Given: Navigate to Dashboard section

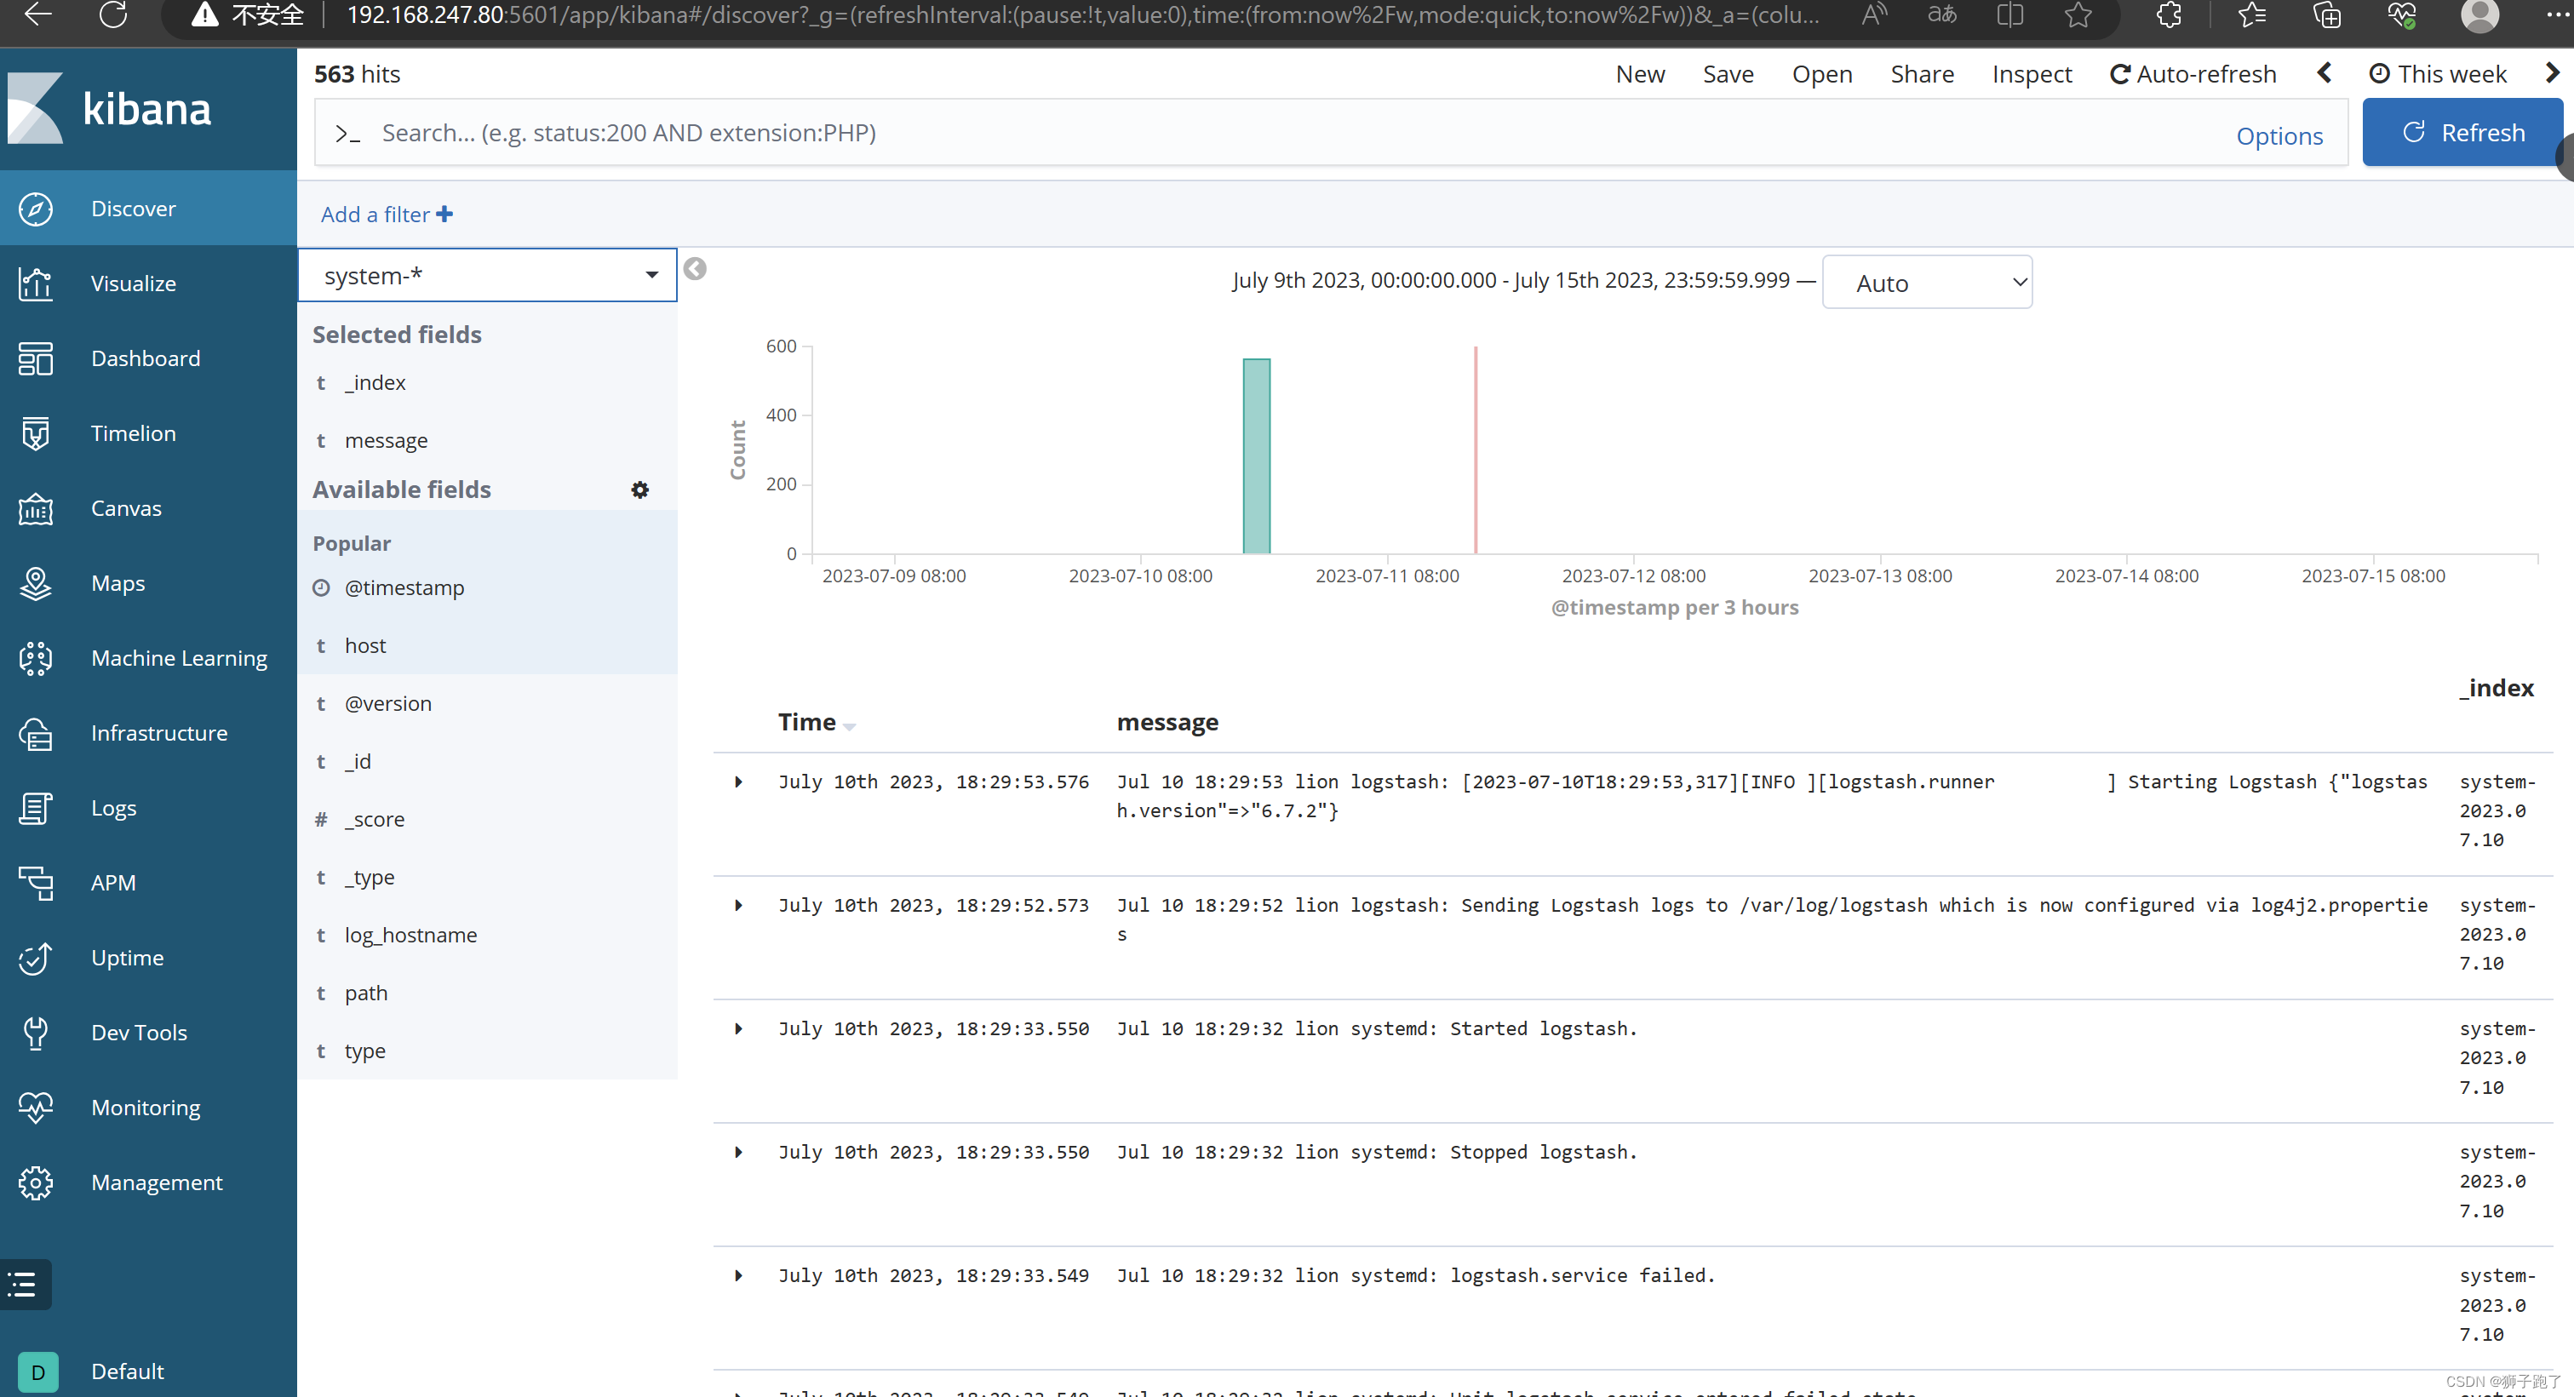Looking at the screenshot, I should point(146,358).
